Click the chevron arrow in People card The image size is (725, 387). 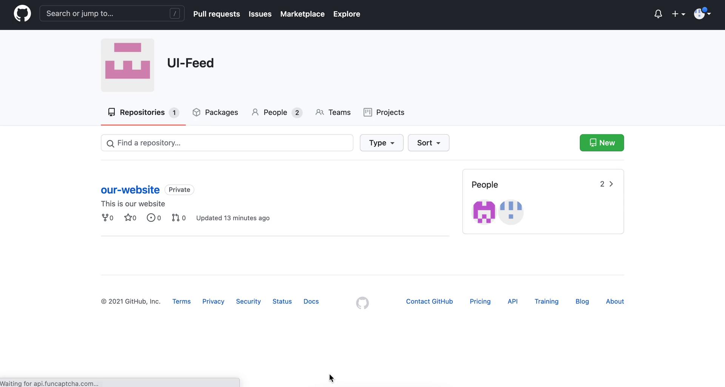coord(611,184)
